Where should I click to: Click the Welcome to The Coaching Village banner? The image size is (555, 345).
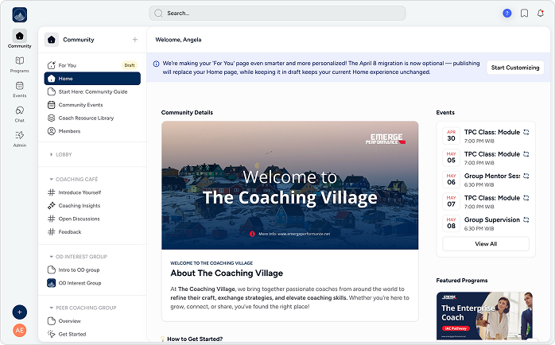(x=290, y=185)
